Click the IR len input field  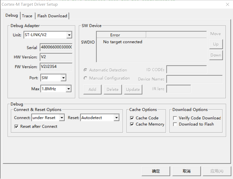tap(179, 89)
